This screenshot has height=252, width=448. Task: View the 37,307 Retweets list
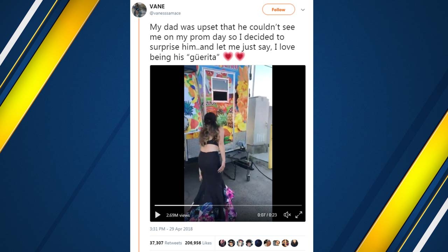(166, 243)
